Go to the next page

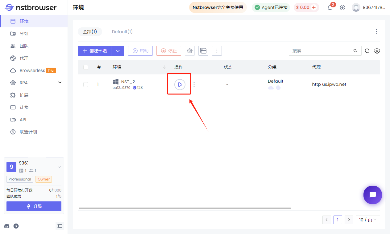[x=349, y=220]
